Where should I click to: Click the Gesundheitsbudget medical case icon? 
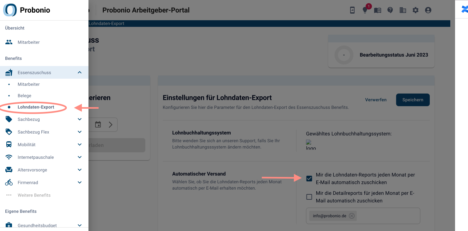point(9,225)
